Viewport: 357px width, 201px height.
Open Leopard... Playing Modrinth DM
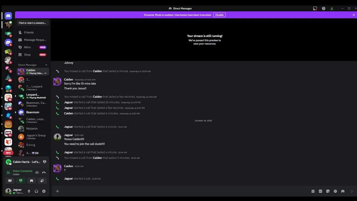[33, 96]
